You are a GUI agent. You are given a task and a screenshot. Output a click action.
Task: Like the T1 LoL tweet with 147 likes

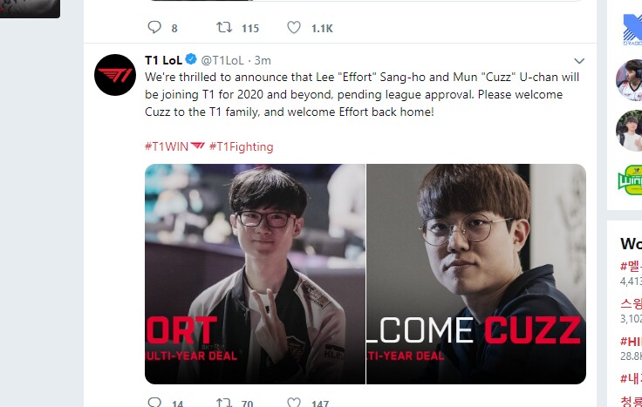(x=294, y=403)
